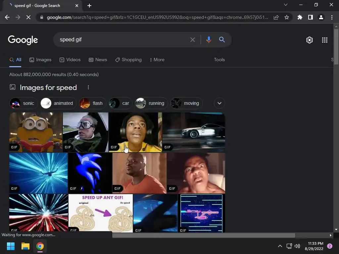Screen dimensions: 339x254
Task: Select the All search tab
Action: click(x=15, y=60)
